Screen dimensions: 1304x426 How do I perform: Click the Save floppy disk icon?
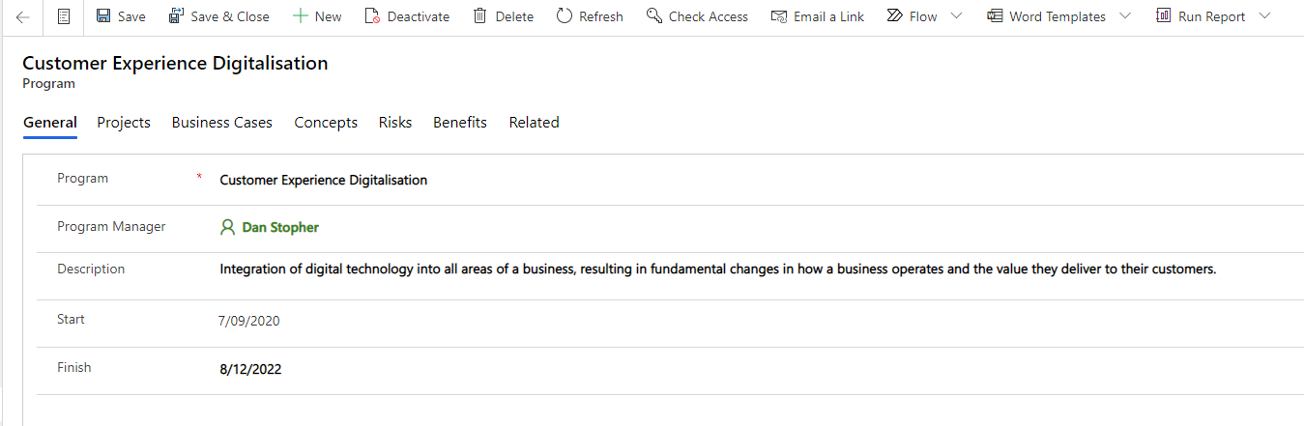pyautogui.click(x=103, y=16)
